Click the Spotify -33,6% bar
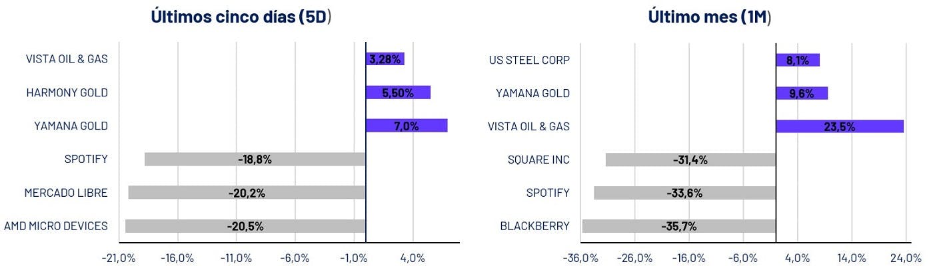Image resolution: width=933 pixels, height=266 pixels. 685,193
